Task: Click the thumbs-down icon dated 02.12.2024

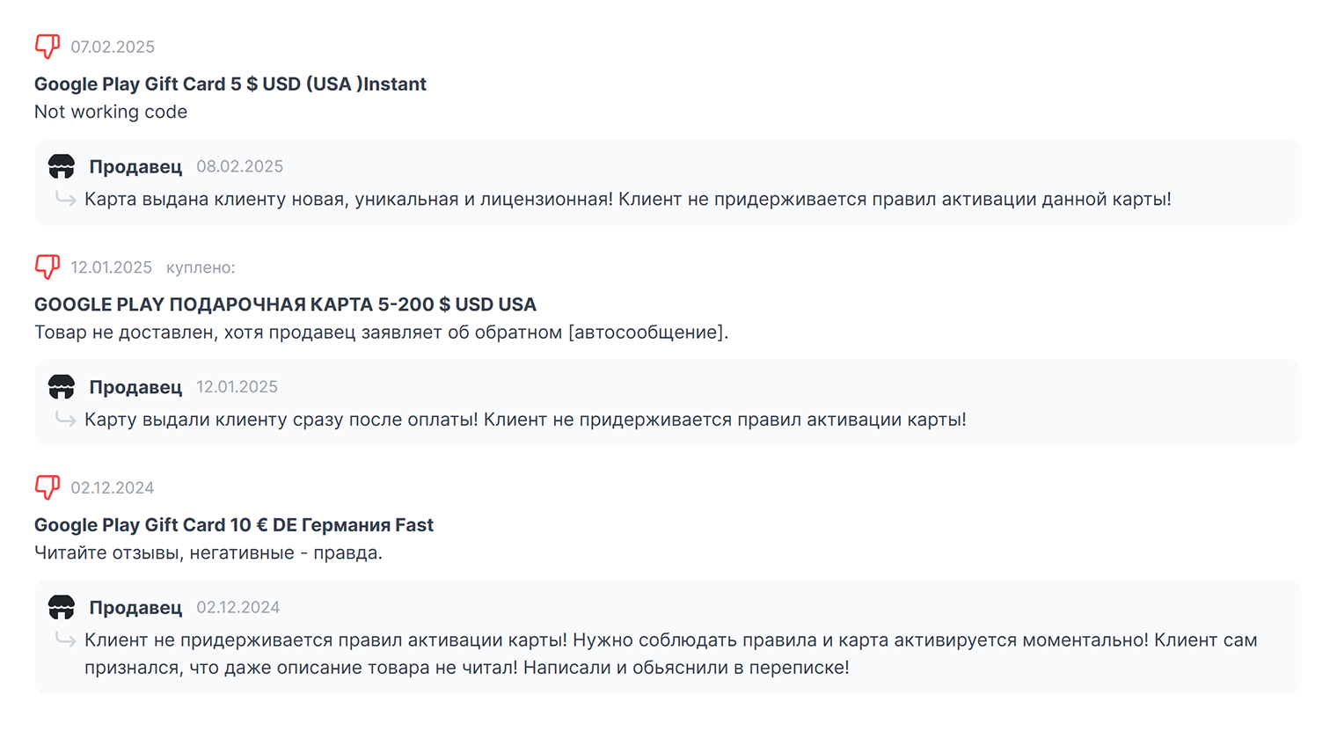Action: [46, 487]
